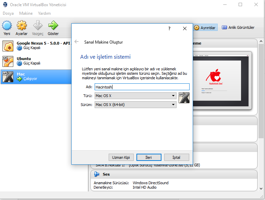Click the Mac VM name text
Screen dimensions: 265x200
[21, 74]
